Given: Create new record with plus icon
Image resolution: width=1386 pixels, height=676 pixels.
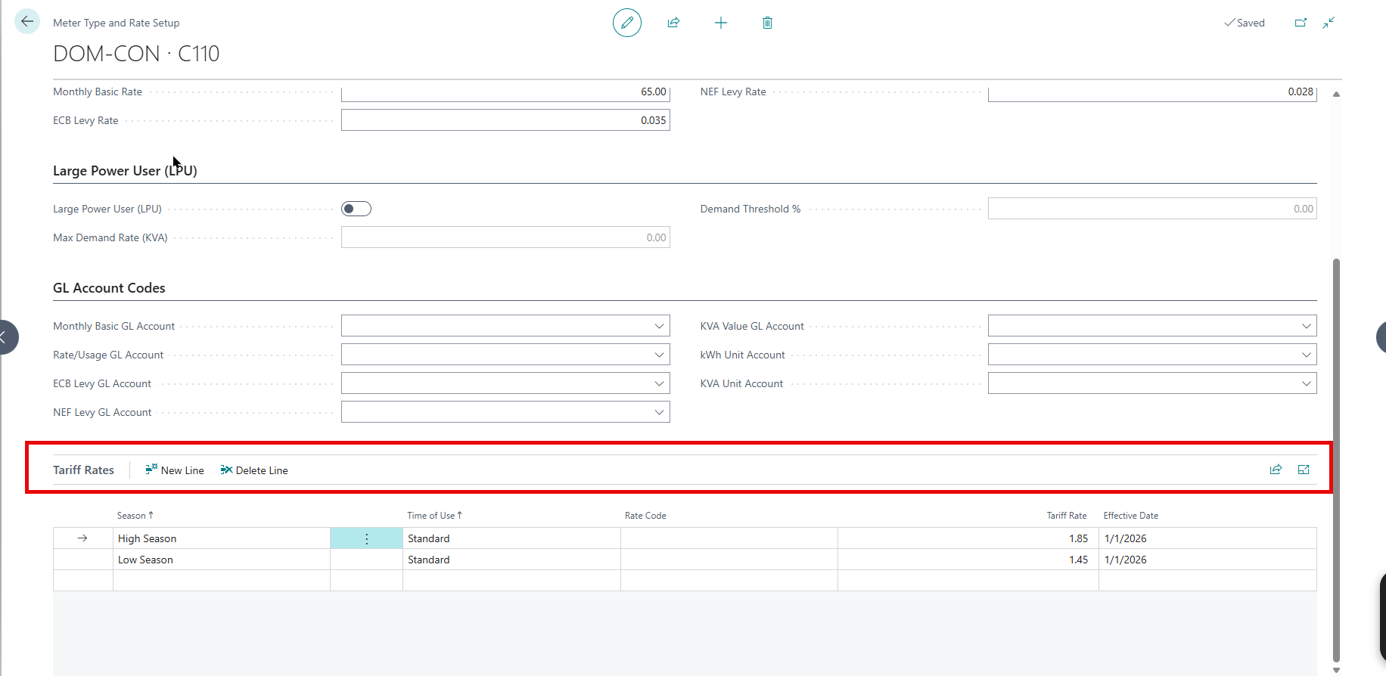Looking at the screenshot, I should [x=721, y=23].
